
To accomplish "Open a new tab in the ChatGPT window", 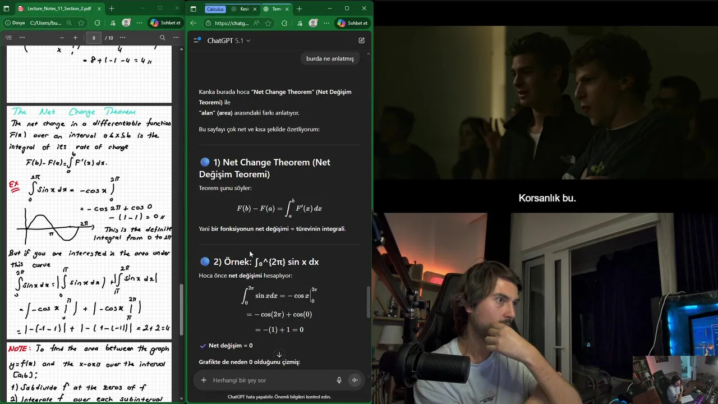I will (x=299, y=9).
